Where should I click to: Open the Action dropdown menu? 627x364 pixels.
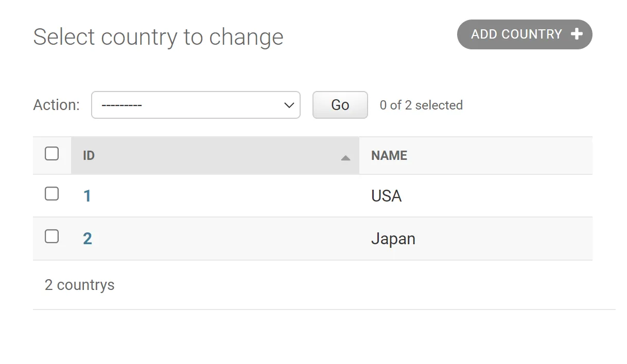[196, 105]
